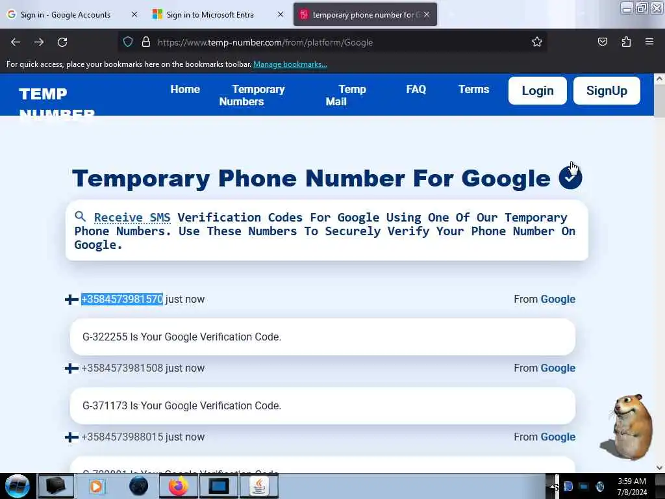This screenshot has width=665, height=499.
Task: Select the G-371173 verification code message
Action: click(322, 405)
